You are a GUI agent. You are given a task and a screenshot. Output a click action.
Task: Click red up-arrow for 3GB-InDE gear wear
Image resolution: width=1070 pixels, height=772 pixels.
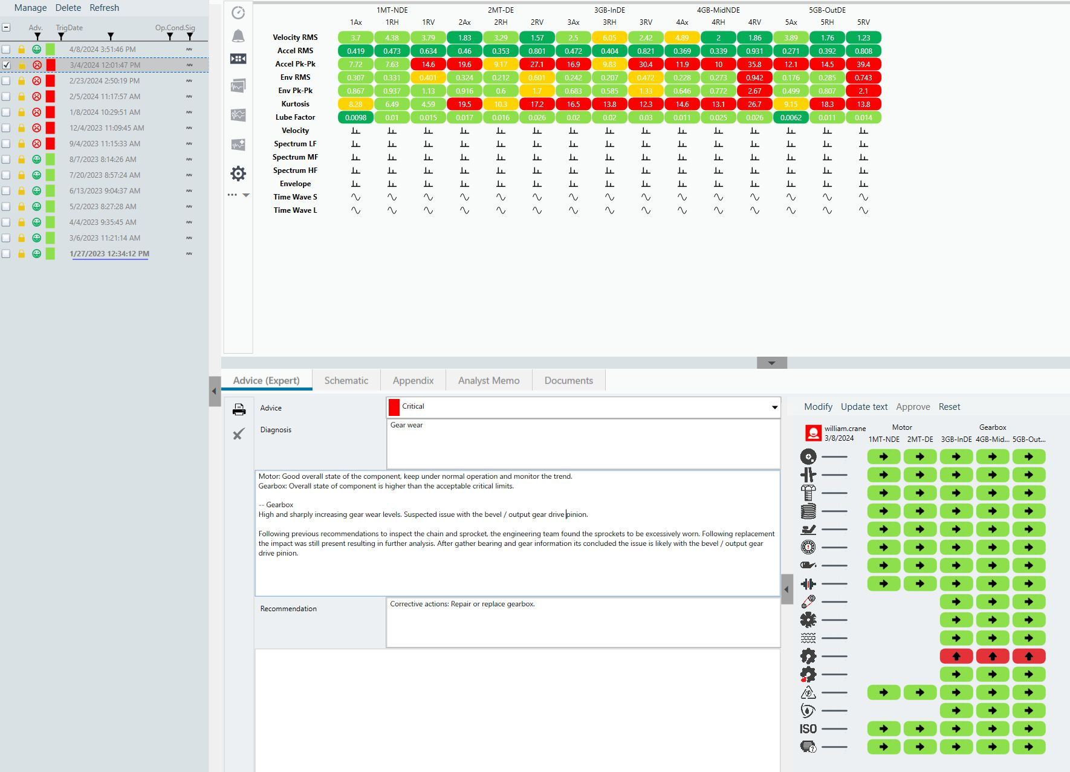tap(956, 656)
